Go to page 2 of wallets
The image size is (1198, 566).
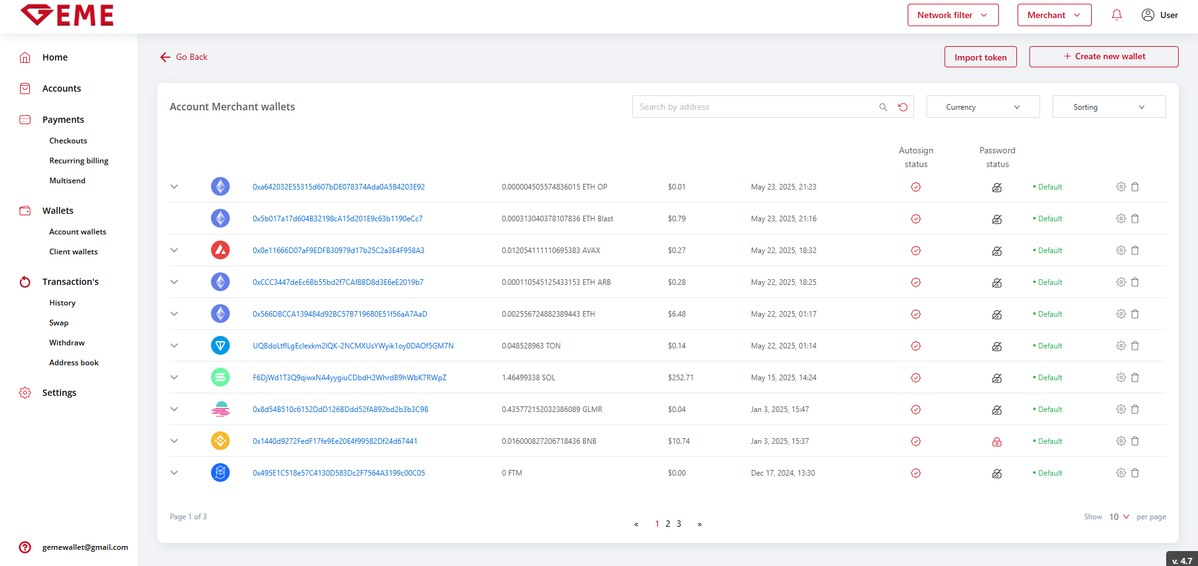point(668,524)
